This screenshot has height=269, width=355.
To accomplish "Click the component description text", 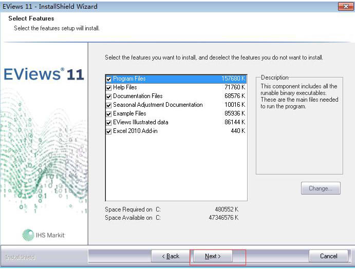I will pos(299,96).
